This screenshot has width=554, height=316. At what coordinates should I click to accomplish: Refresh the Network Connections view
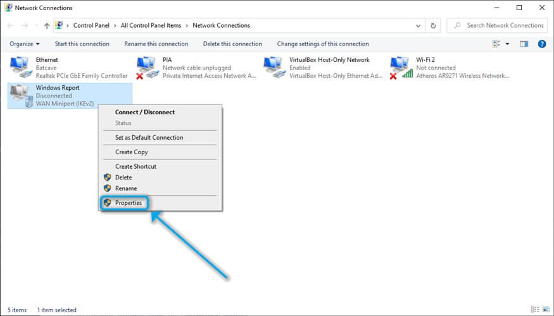coord(433,26)
